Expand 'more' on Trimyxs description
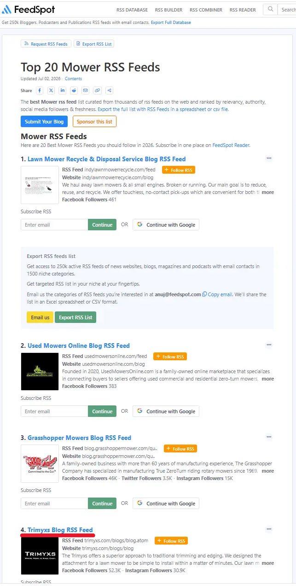This screenshot has height=586, width=296. (x=267, y=563)
